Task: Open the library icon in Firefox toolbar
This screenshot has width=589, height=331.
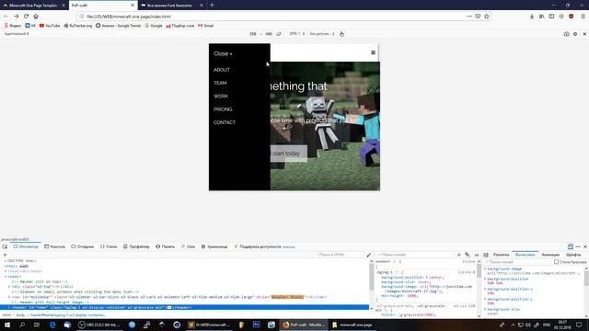Action: tap(541, 17)
